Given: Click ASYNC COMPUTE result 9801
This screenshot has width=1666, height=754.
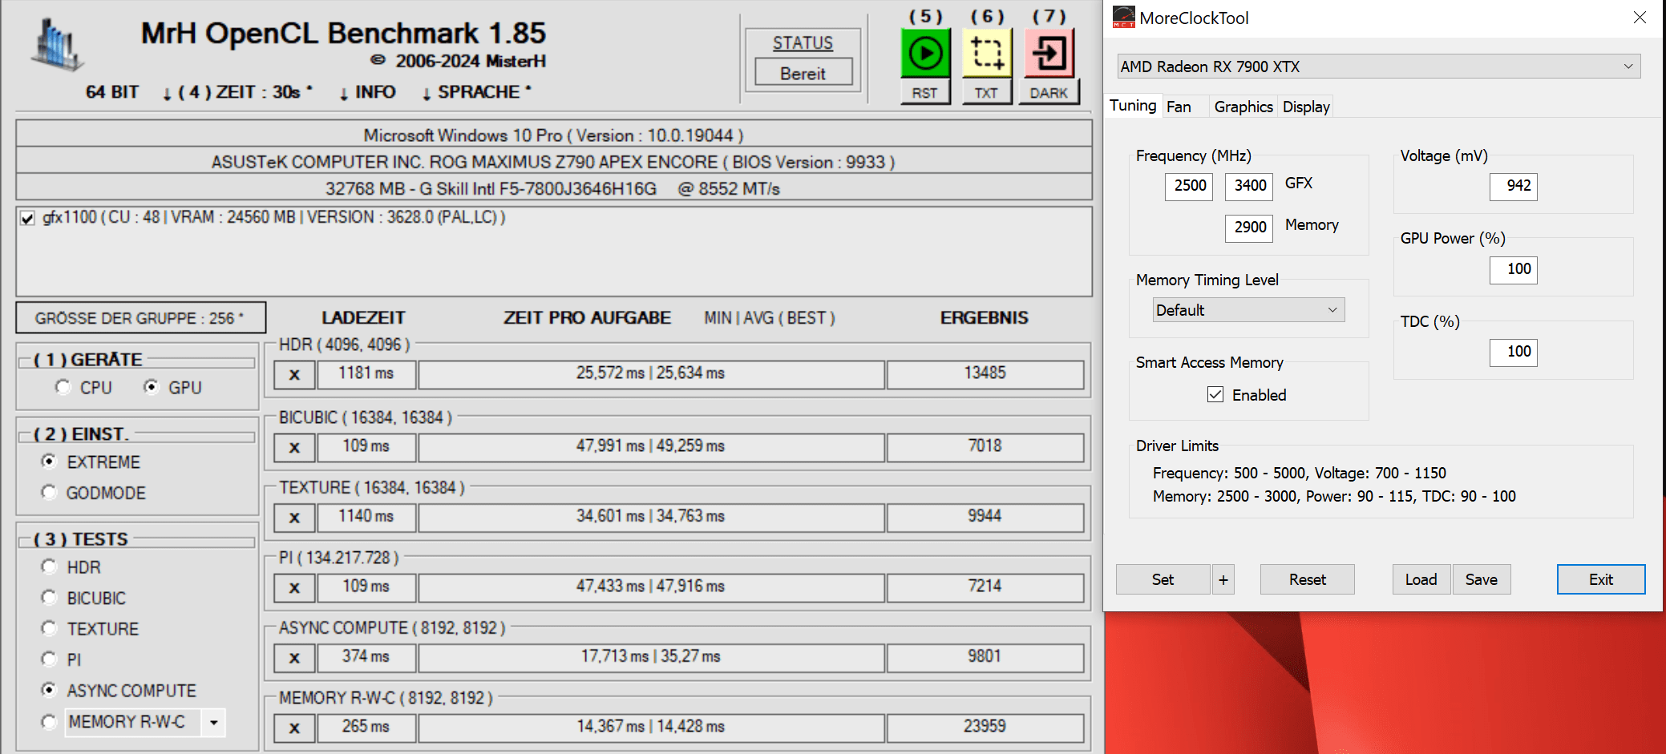Looking at the screenshot, I should tap(985, 657).
